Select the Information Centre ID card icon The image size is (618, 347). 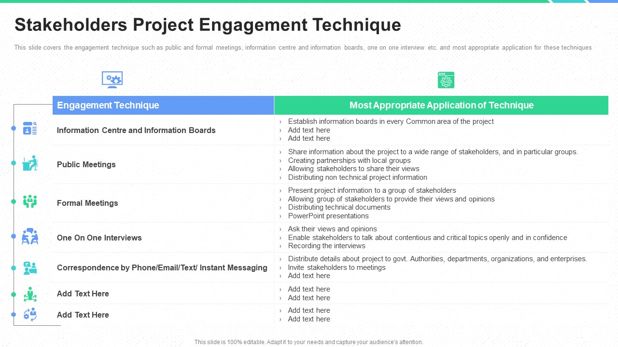coord(30,128)
